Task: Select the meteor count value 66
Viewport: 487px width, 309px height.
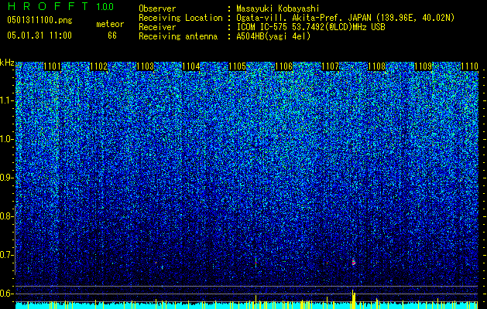Action: pos(112,36)
